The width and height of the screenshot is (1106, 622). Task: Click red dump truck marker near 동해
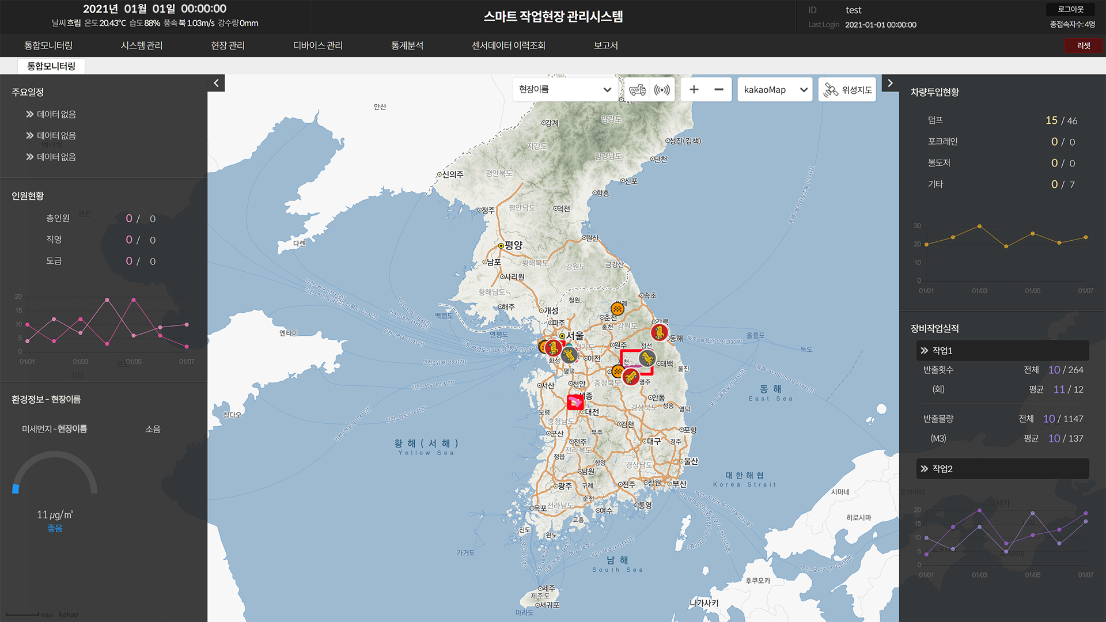point(659,332)
